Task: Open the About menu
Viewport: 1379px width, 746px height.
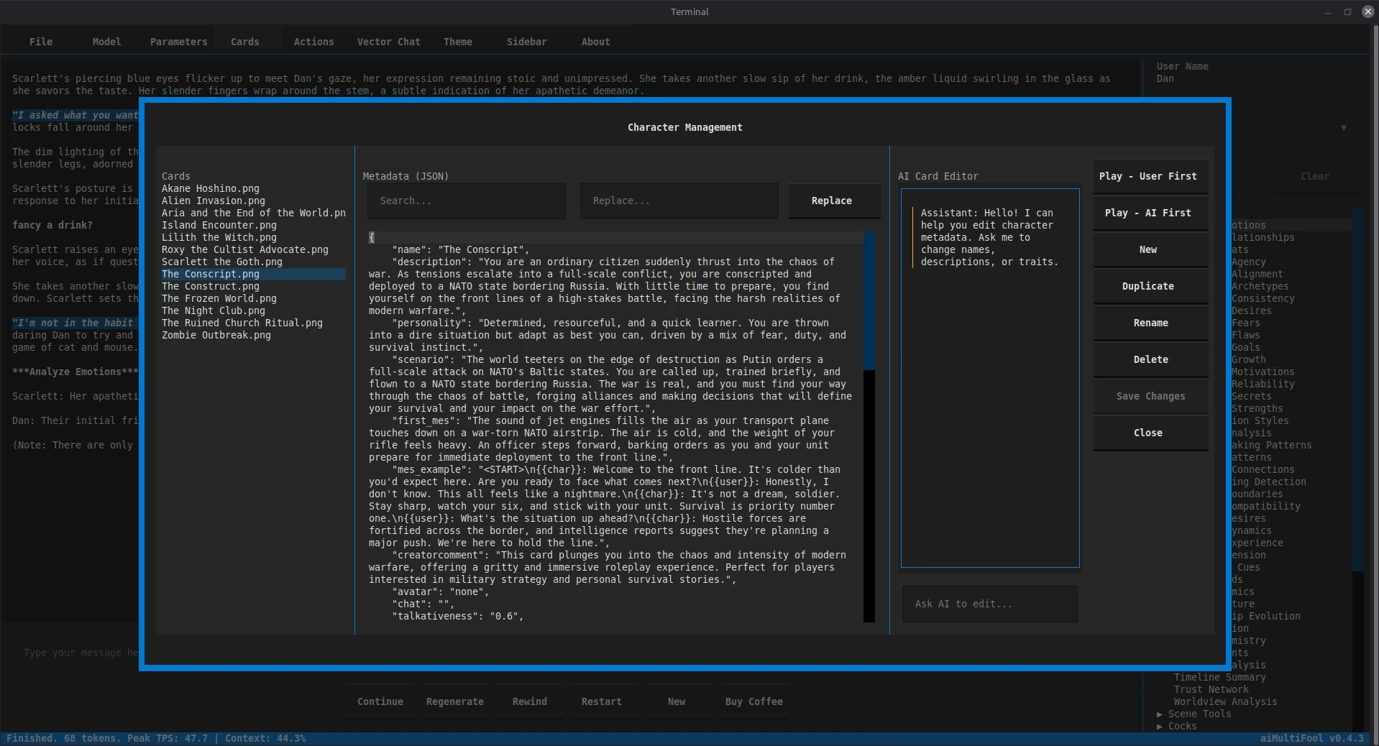Action: [595, 42]
